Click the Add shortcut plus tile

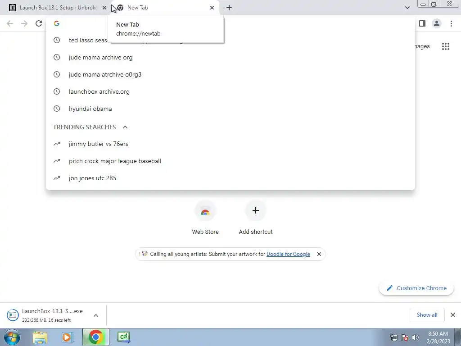point(256,218)
